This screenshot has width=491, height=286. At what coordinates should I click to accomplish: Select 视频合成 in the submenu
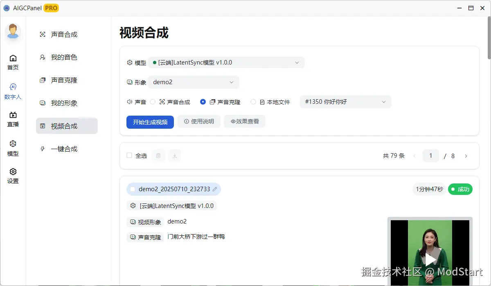point(67,126)
